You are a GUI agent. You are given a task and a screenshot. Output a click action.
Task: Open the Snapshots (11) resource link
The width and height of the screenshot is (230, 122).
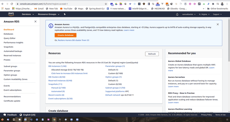(55, 84)
